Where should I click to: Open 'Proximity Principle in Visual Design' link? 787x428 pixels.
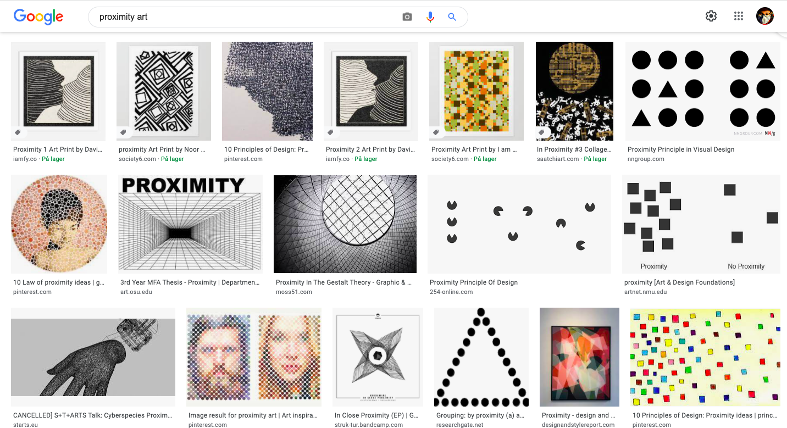click(x=680, y=149)
